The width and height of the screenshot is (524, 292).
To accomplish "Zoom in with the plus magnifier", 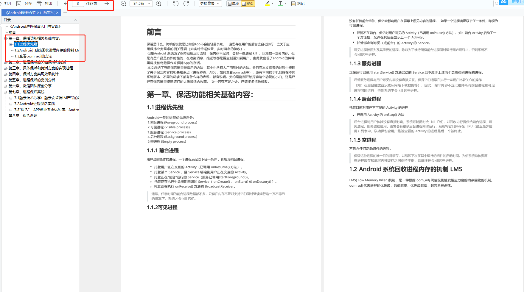I will 159,4.
